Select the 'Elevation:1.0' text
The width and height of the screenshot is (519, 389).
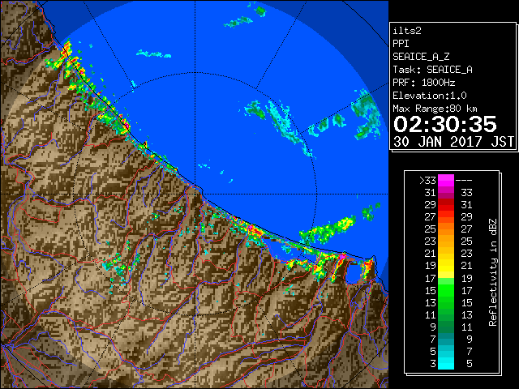(430, 96)
